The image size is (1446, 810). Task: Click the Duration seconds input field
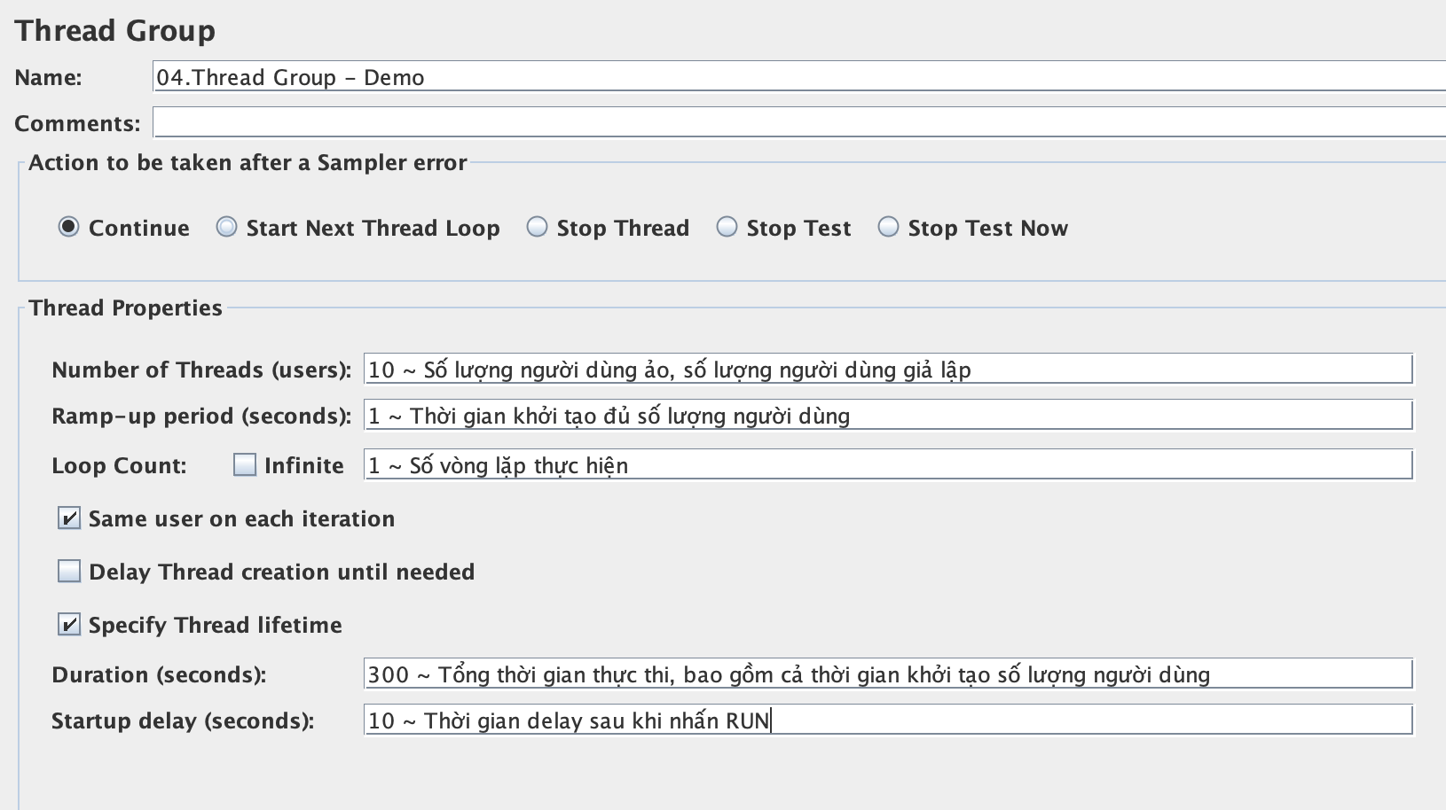(x=887, y=674)
